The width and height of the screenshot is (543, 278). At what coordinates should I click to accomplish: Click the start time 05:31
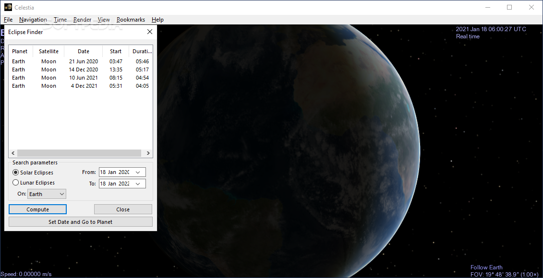tap(116, 86)
